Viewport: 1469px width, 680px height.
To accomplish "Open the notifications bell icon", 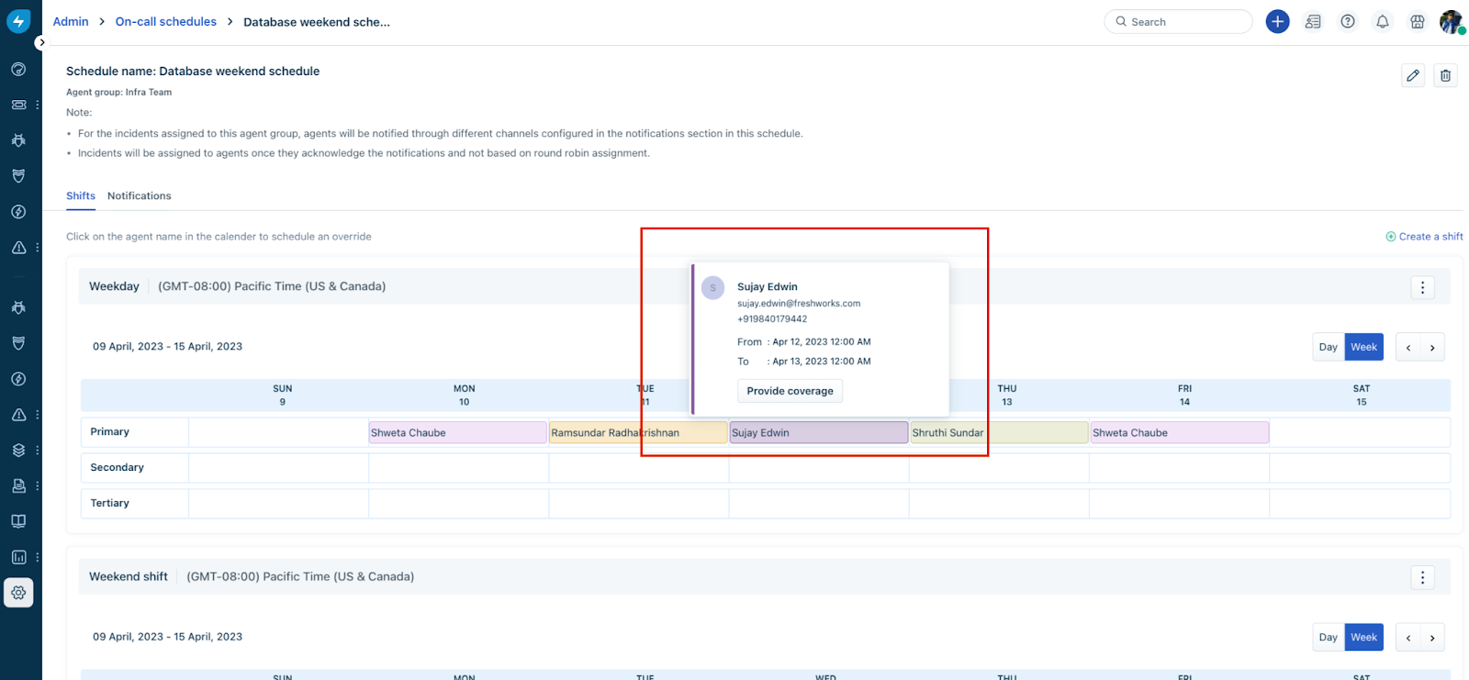I will 1383,21.
